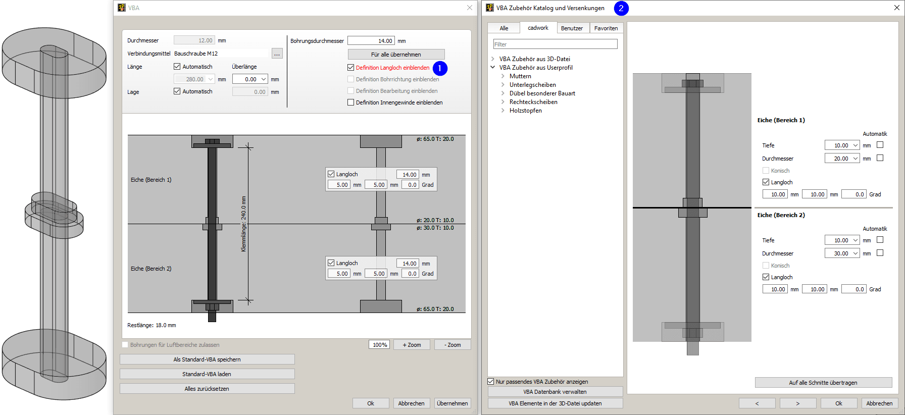Collapse VBA Zubehör aus Userprofil node
This screenshot has width=905, height=415.
[x=493, y=67]
